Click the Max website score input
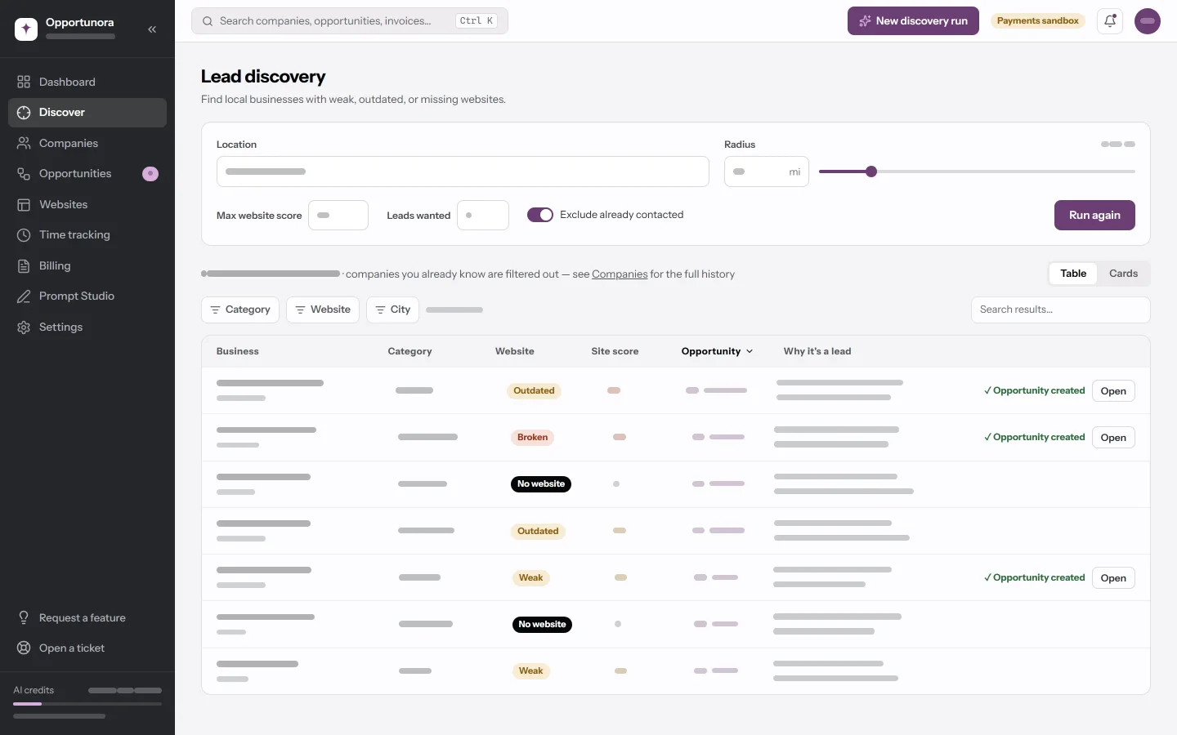 pyautogui.click(x=338, y=216)
